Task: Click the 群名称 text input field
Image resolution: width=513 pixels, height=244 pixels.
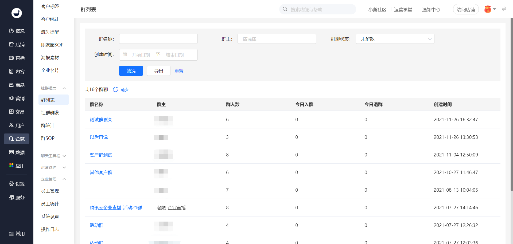Action: [158, 39]
